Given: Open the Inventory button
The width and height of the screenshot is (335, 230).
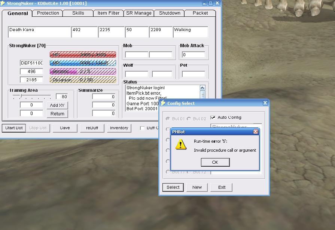Looking at the screenshot, I should 119,128.
